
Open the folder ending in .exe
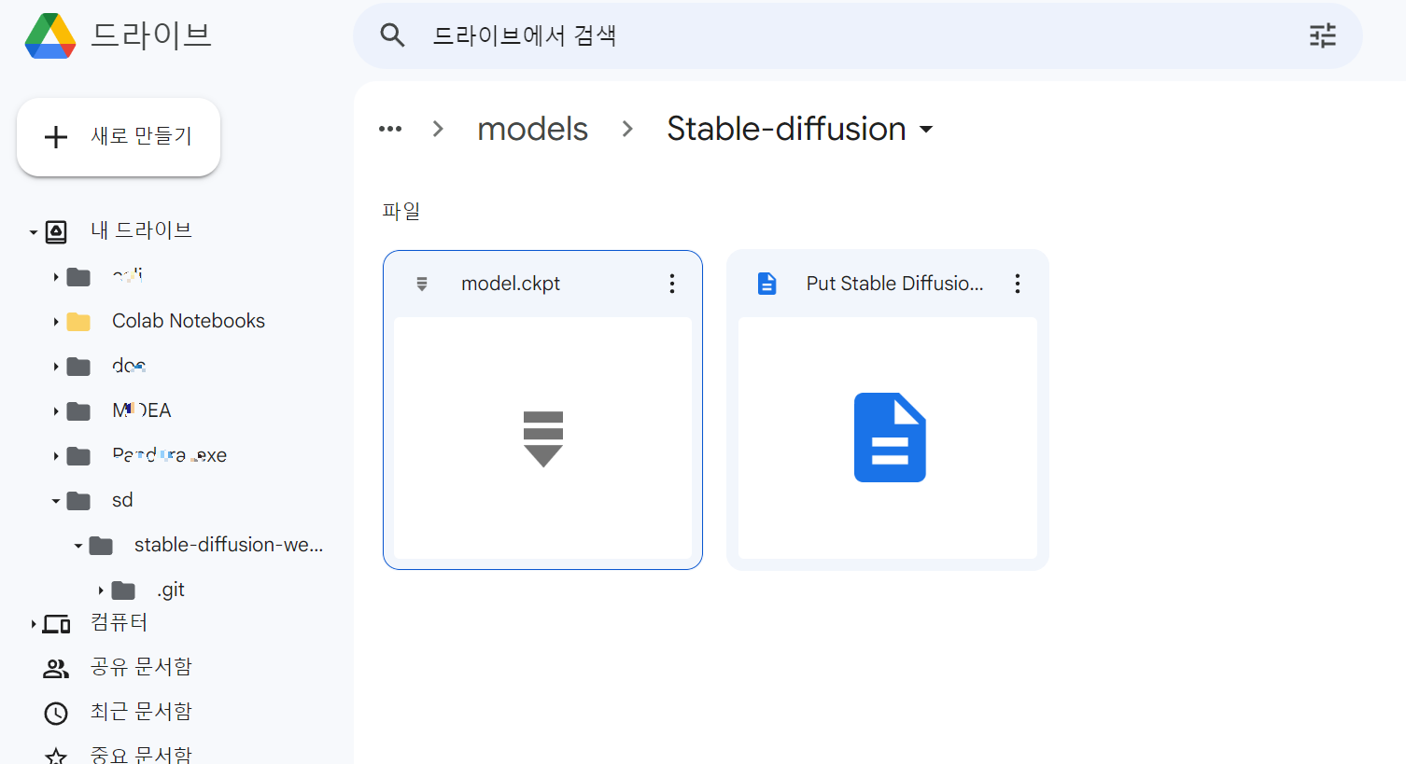(169, 455)
